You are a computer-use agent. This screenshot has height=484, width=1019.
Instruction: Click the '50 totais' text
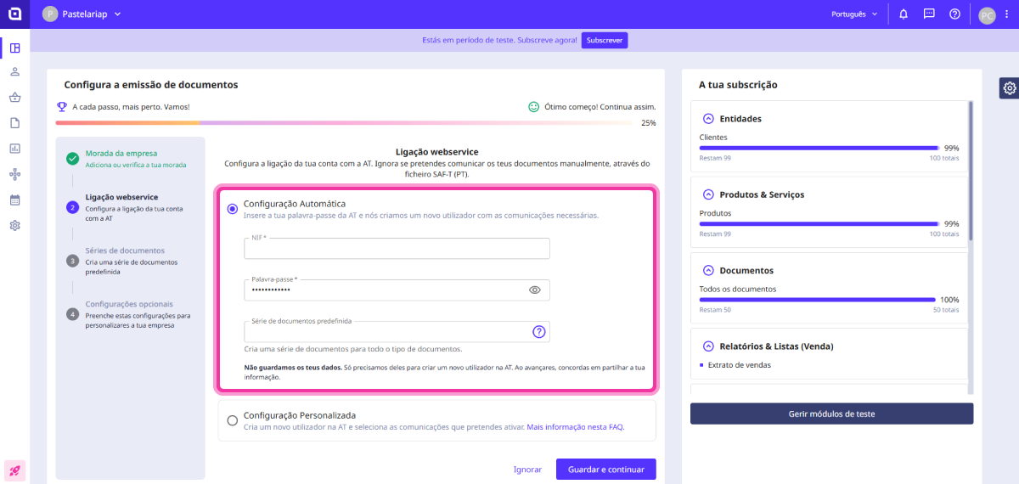click(946, 310)
